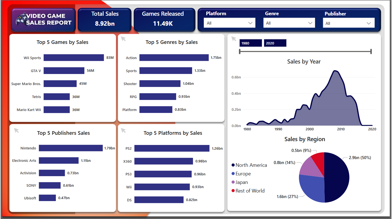Click the 1.75bn value label

[x=216, y=58]
